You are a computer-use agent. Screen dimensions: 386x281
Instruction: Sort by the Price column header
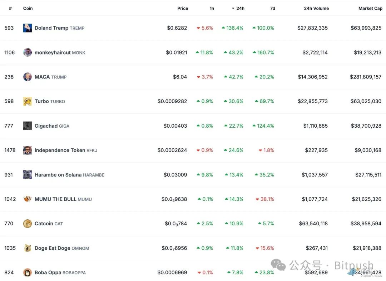tap(183, 8)
